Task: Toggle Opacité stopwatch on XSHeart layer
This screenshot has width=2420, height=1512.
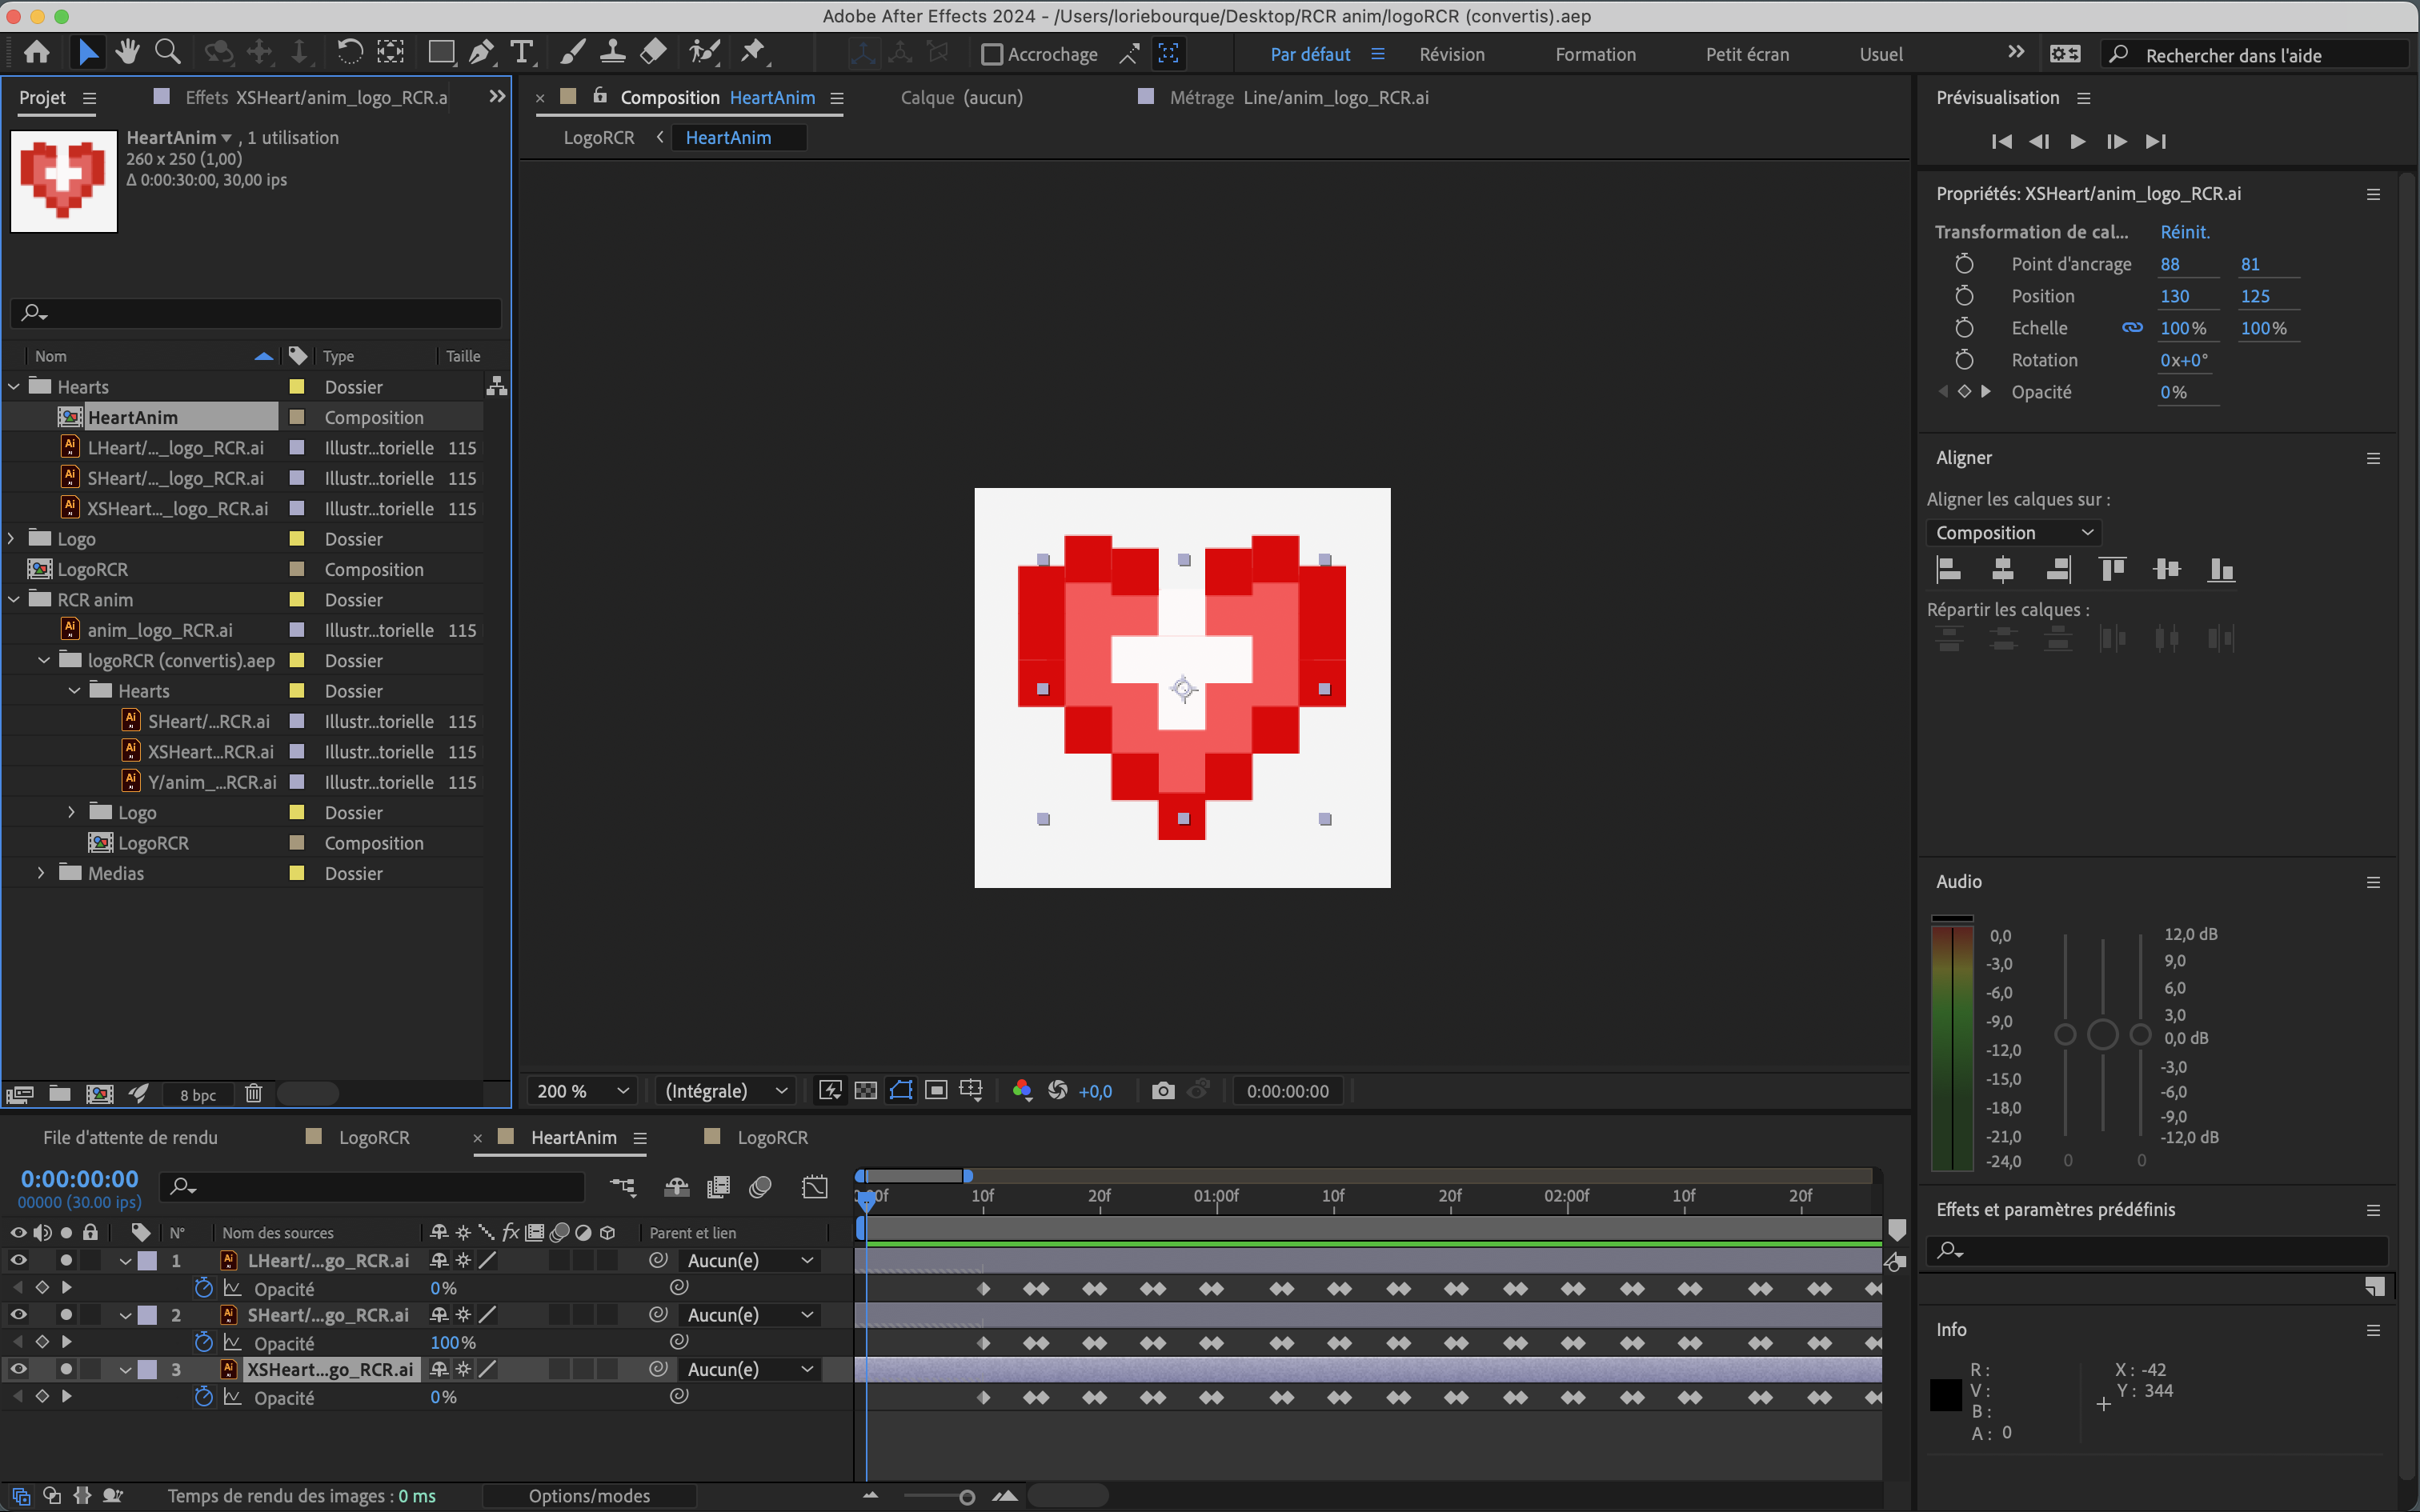Action: point(204,1397)
